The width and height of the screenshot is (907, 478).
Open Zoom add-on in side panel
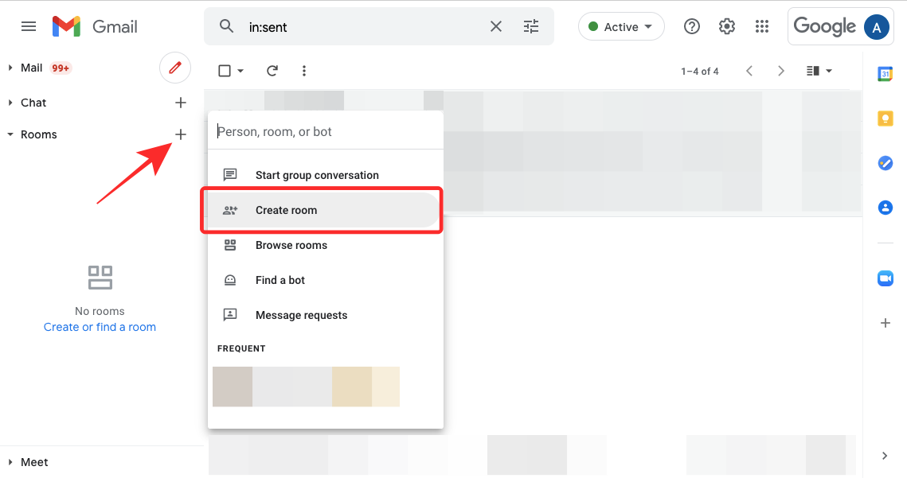click(x=885, y=278)
